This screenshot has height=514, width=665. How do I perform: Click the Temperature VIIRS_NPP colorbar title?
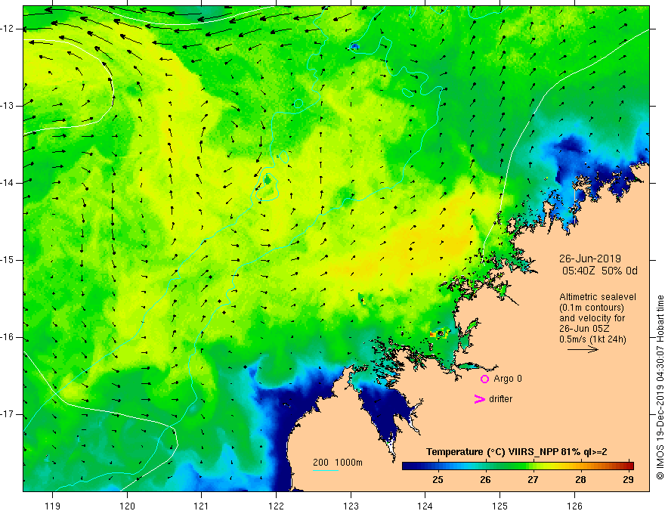click(517, 452)
